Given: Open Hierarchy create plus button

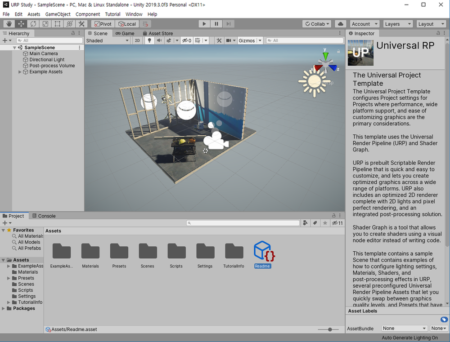Looking at the screenshot, I should point(5,40).
